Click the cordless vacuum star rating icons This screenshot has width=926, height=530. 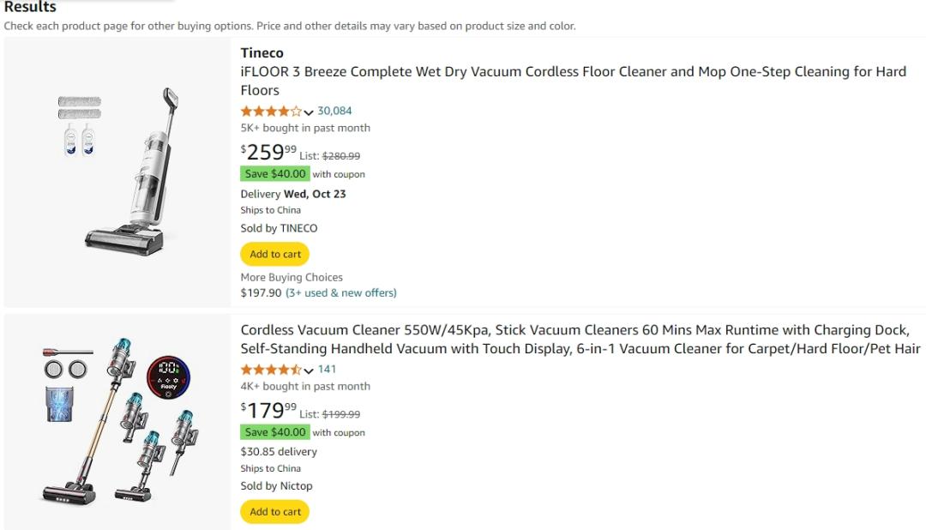point(271,370)
